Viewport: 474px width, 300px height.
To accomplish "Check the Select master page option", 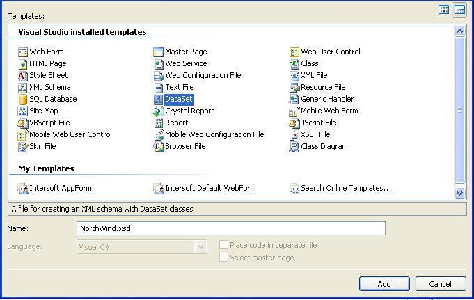I will tap(223, 258).
